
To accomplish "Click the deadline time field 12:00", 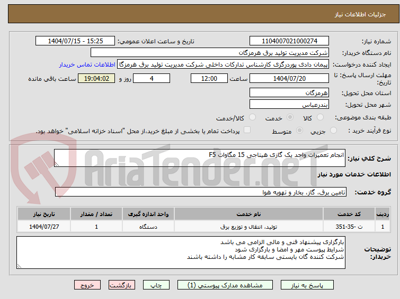I will 209,78.
